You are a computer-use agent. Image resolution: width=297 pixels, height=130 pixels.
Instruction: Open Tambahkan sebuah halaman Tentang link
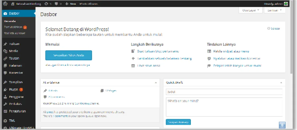(164, 58)
